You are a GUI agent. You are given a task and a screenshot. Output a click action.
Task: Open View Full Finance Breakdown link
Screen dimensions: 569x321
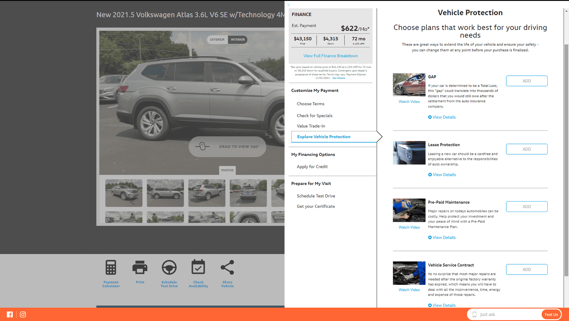click(330, 56)
